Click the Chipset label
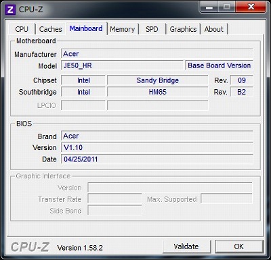271x260 pixels. point(45,80)
